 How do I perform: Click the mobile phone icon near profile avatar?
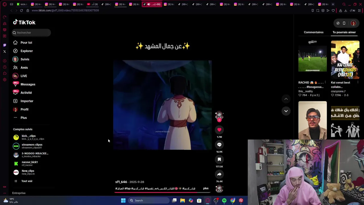coord(344,23)
